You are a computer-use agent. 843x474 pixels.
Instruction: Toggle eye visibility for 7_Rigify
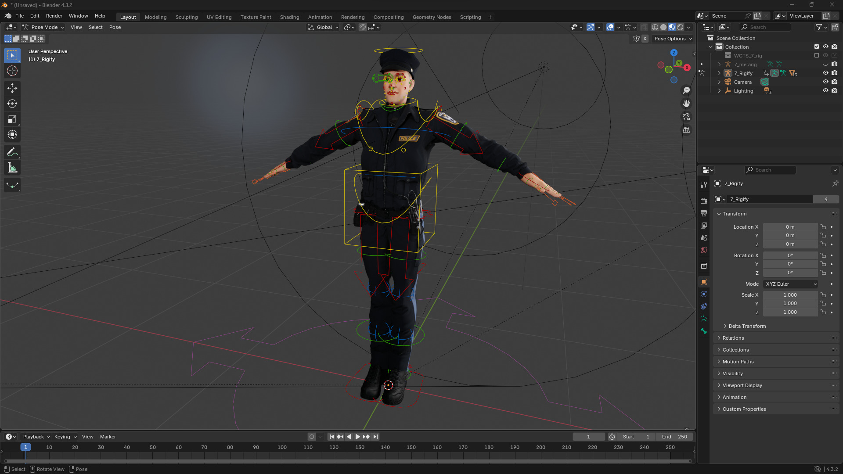click(x=825, y=73)
